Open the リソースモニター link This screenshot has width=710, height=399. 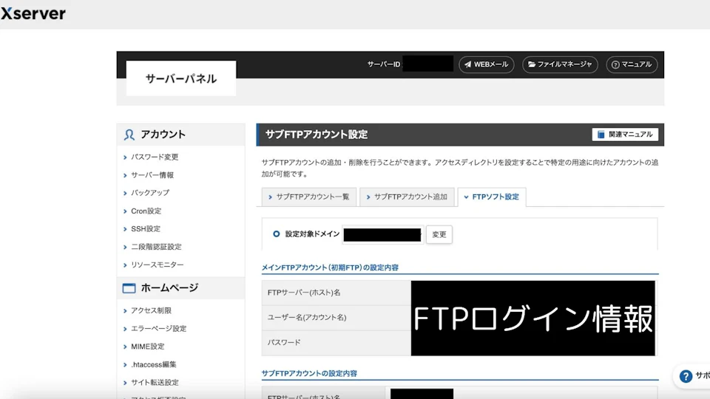pyautogui.click(x=157, y=265)
